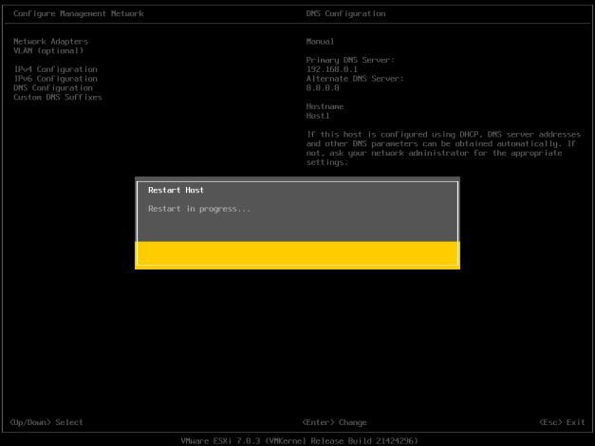Click the Alternate DNS Server label

(355, 79)
